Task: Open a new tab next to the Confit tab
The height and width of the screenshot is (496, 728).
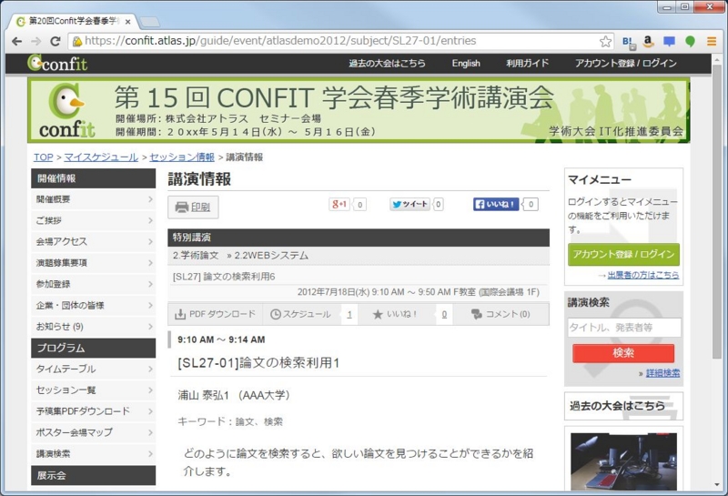Action: [149, 21]
